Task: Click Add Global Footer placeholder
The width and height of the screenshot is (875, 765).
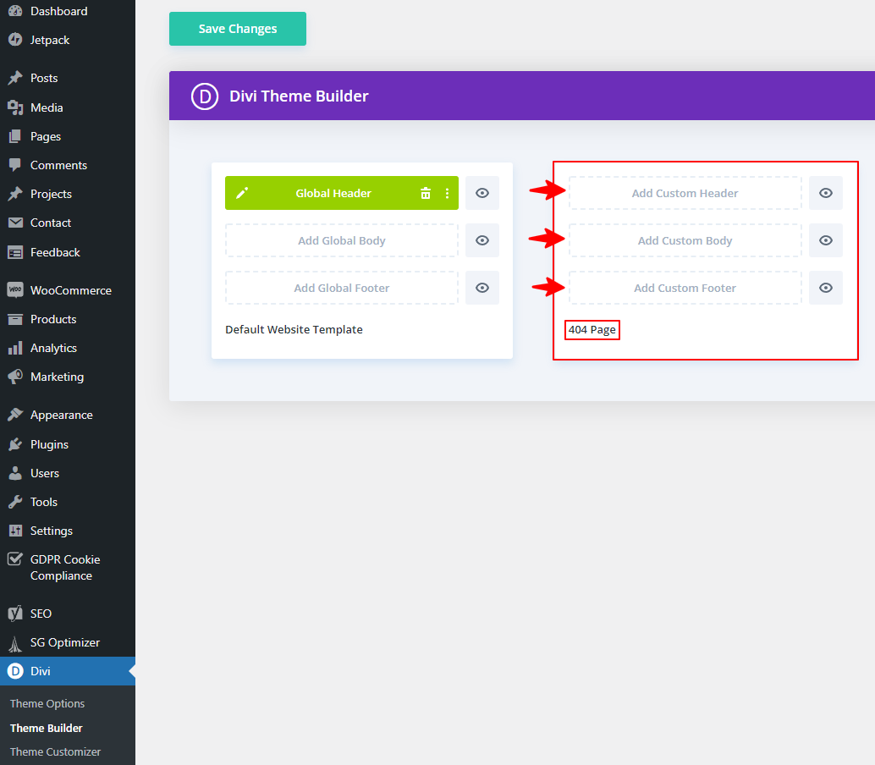Action: (x=342, y=288)
